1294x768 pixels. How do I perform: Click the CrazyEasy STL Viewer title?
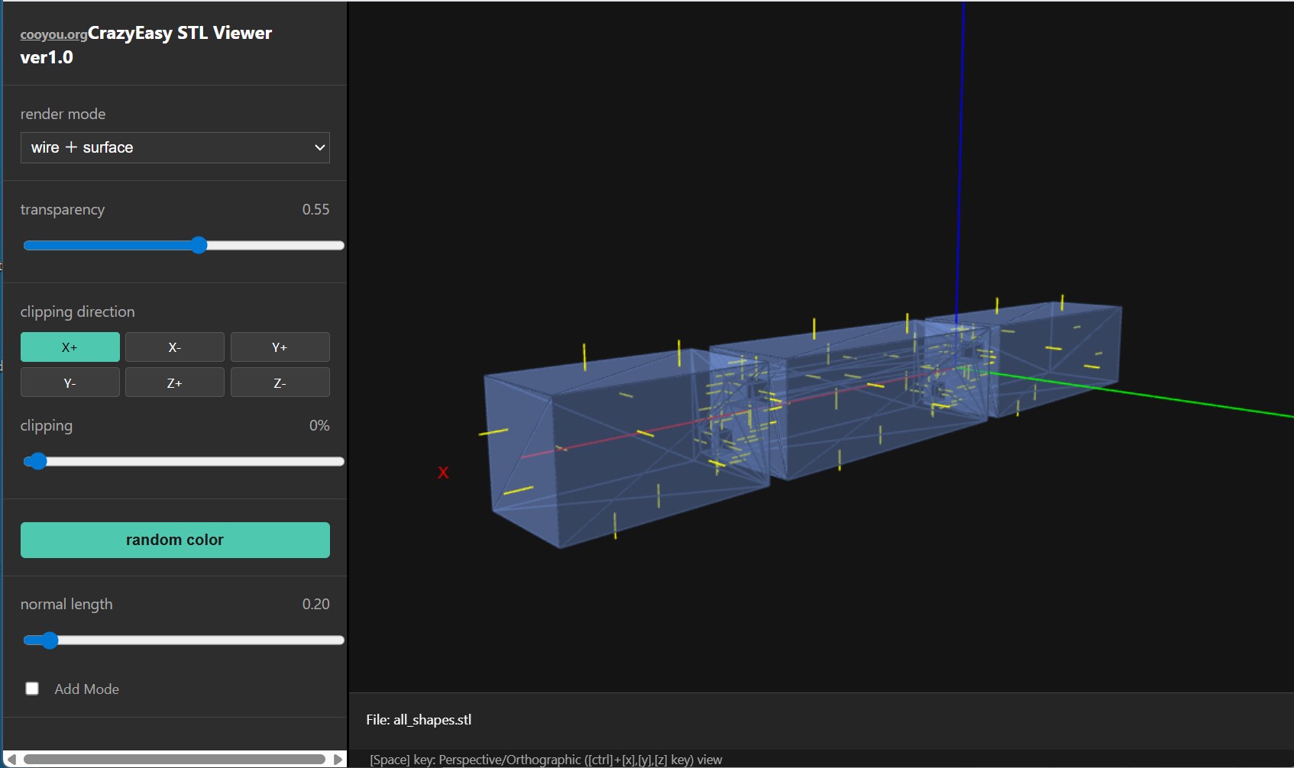(x=180, y=32)
